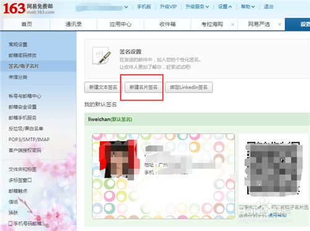Viewport: 310px width, 231px height.
Task: Open 帐号与邮箱中心 in the sidebar
Action: (25, 96)
